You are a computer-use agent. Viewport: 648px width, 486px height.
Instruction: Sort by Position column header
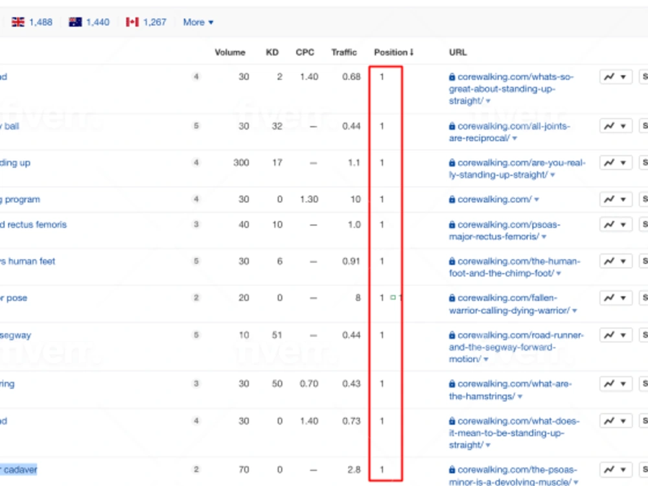394,52
